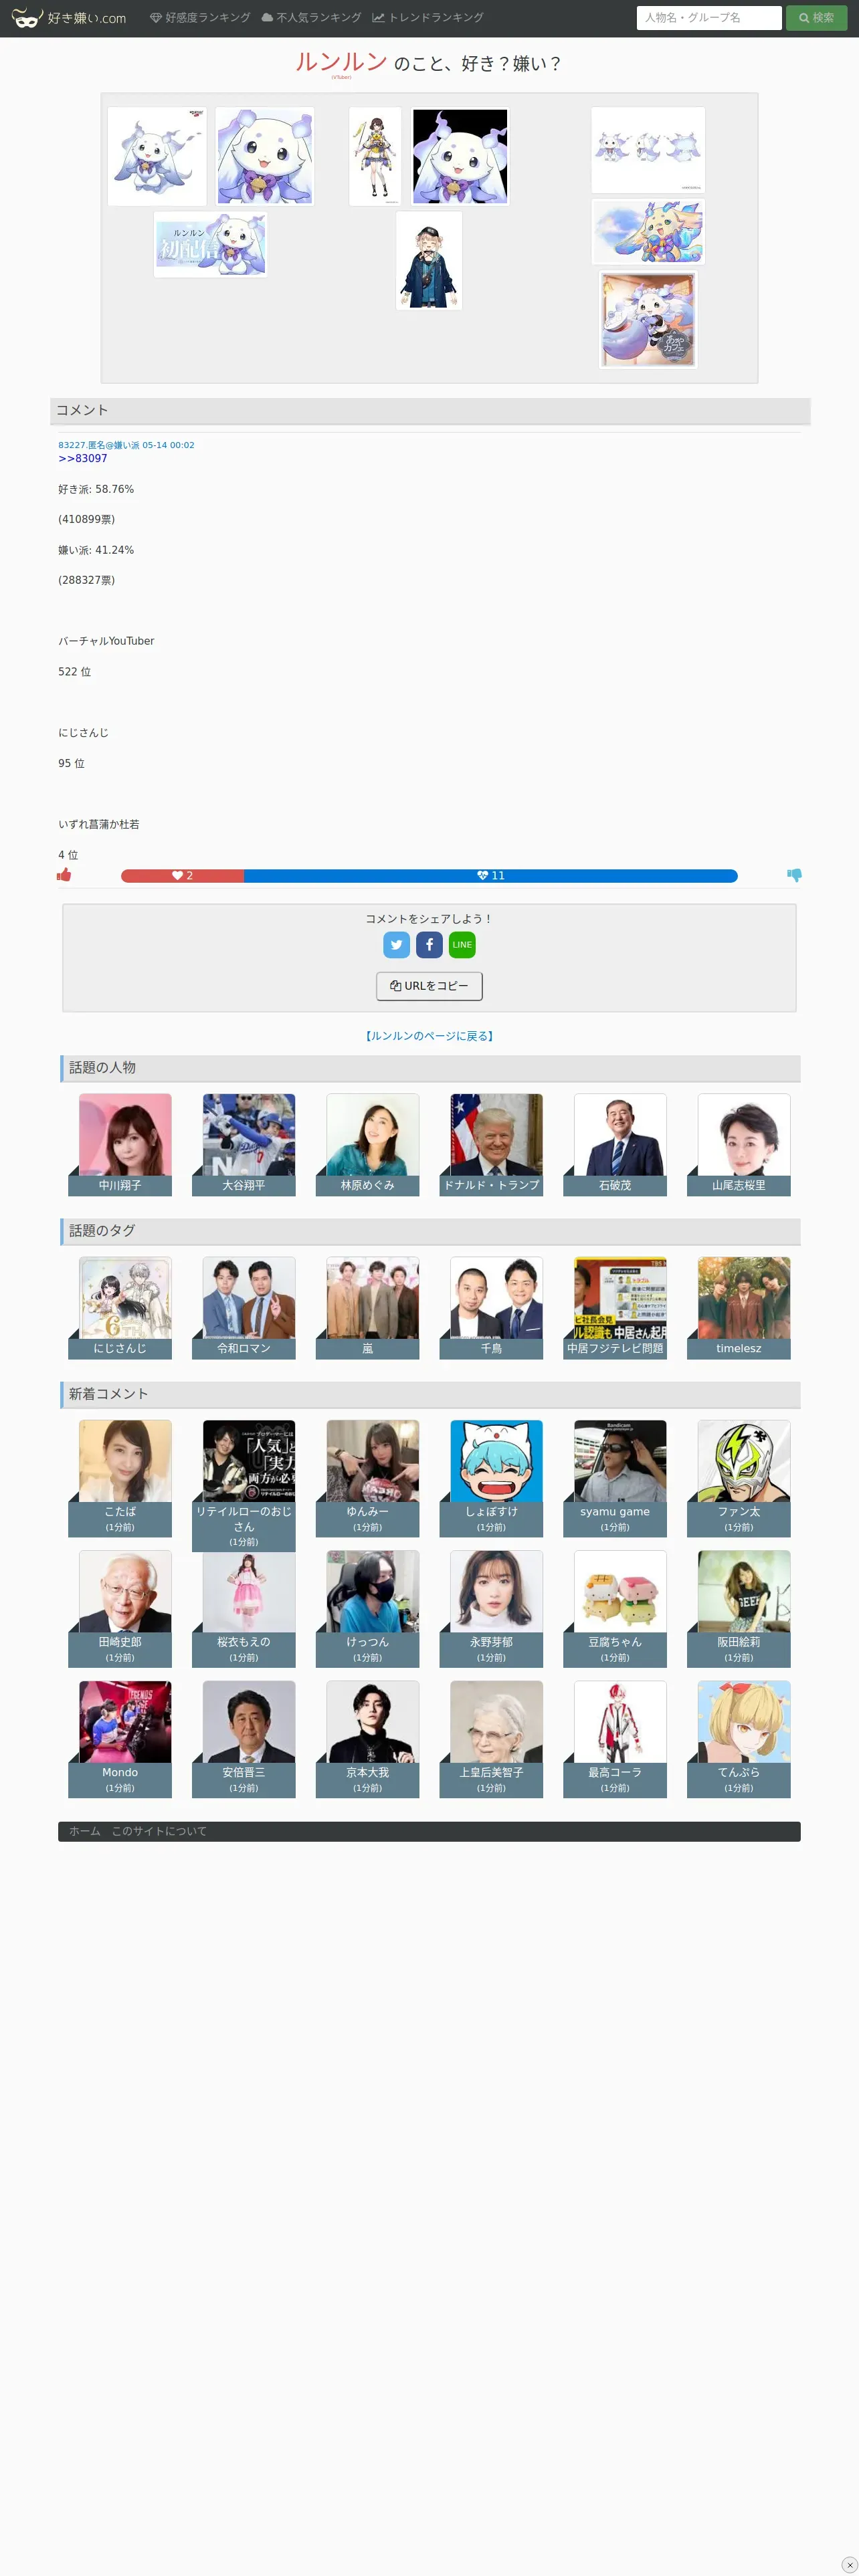Click ホーム in the footer bar
Image resolution: width=859 pixels, height=2576 pixels.
tap(85, 1831)
